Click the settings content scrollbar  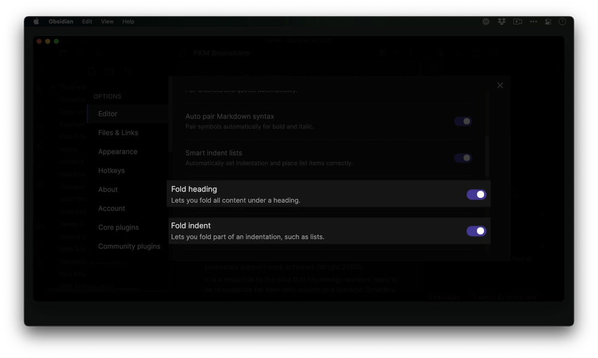pos(487,156)
